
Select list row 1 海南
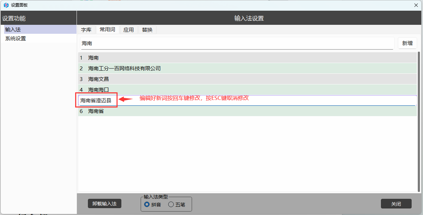tap(247, 58)
